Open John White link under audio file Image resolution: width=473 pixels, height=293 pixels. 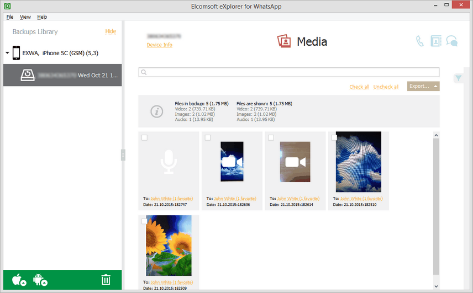pyautogui.click(x=172, y=199)
